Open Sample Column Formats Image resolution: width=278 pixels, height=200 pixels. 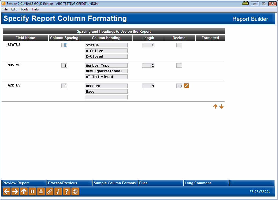click(x=115, y=183)
